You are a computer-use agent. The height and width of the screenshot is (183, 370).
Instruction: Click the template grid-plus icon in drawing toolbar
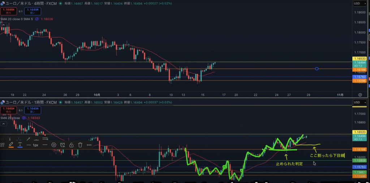3,145
